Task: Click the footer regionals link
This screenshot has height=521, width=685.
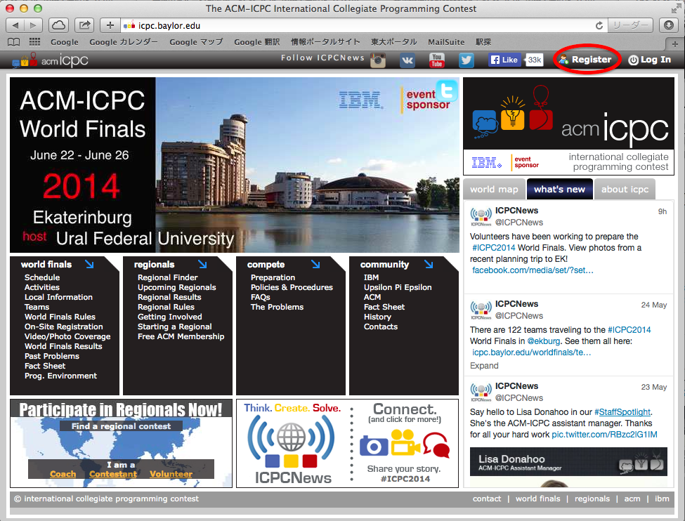Action: coord(592,499)
